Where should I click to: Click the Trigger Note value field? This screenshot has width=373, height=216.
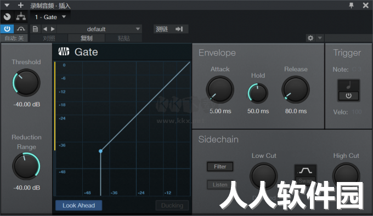(x=357, y=70)
